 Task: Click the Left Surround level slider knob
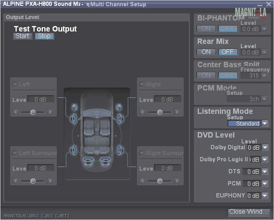pos(33,181)
